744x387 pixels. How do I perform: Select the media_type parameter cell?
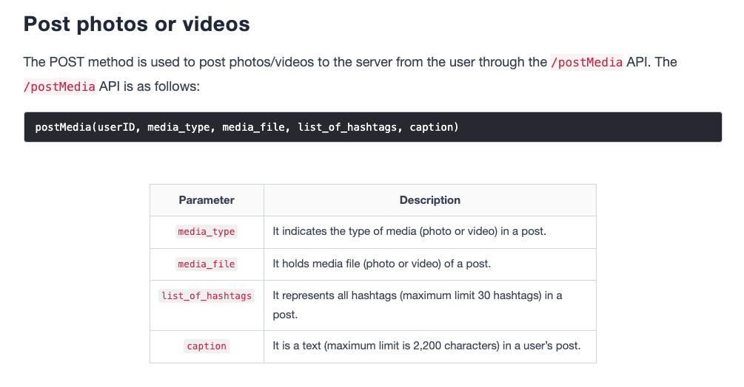tap(207, 232)
